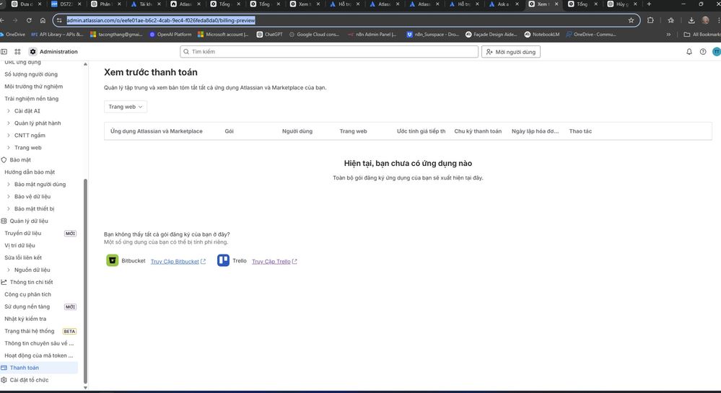The height and width of the screenshot is (393, 721).
Task: Click the Bảo mật shield icon
Action: pos(4,160)
